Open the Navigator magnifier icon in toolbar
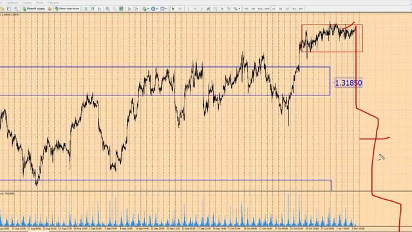The width and height of the screenshot is (412, 232). tap(15, 8)
